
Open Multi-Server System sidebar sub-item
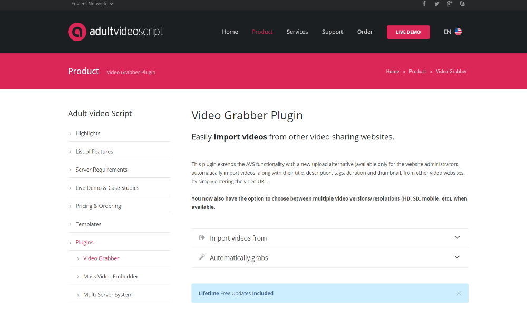(108, 295)
